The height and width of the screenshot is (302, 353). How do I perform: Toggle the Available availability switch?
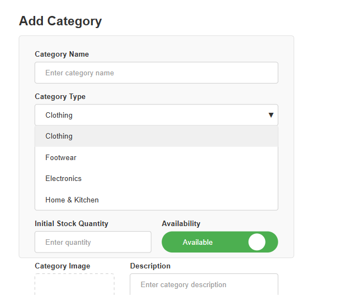tap(220, 242)
